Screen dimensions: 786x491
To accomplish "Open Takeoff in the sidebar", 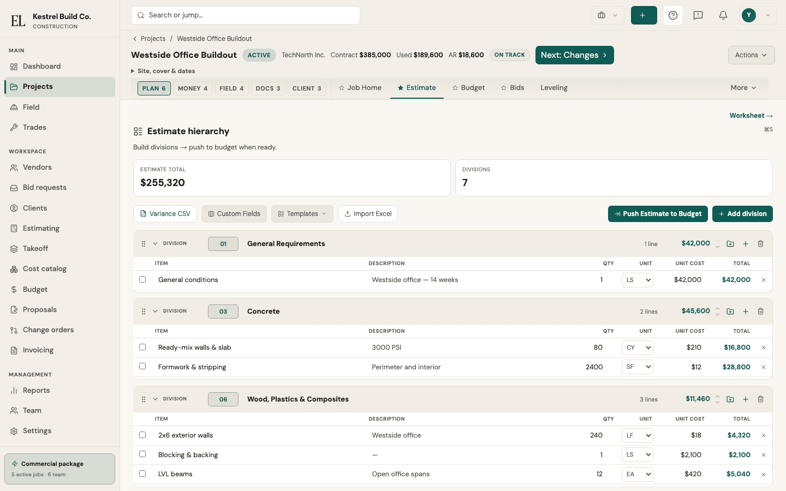I will click(60, 249).
